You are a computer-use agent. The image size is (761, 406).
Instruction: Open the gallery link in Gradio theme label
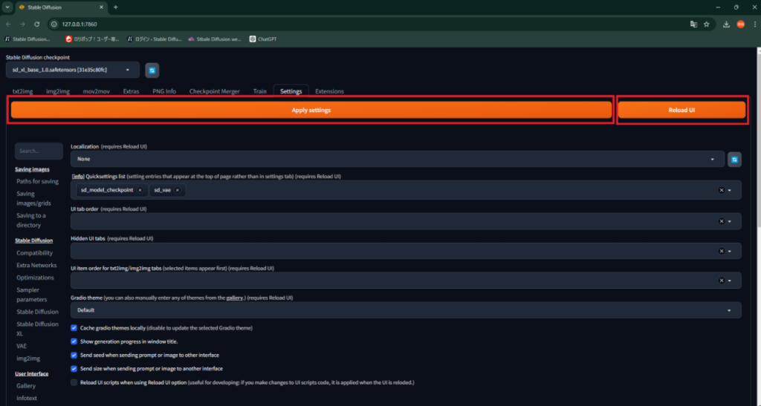pyautogui.click(x=237, y=297)
